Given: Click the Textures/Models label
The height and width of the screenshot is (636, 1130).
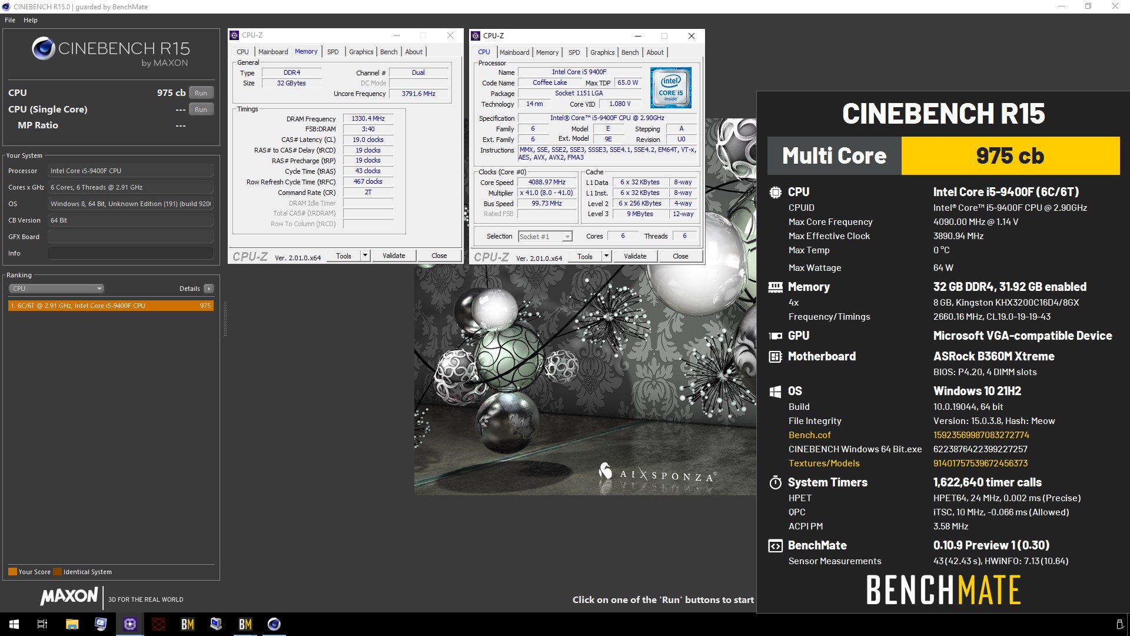Looking at the screenshot, I should [x=824, y=463].
